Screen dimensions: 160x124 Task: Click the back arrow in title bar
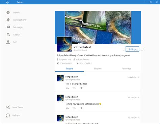7,2
